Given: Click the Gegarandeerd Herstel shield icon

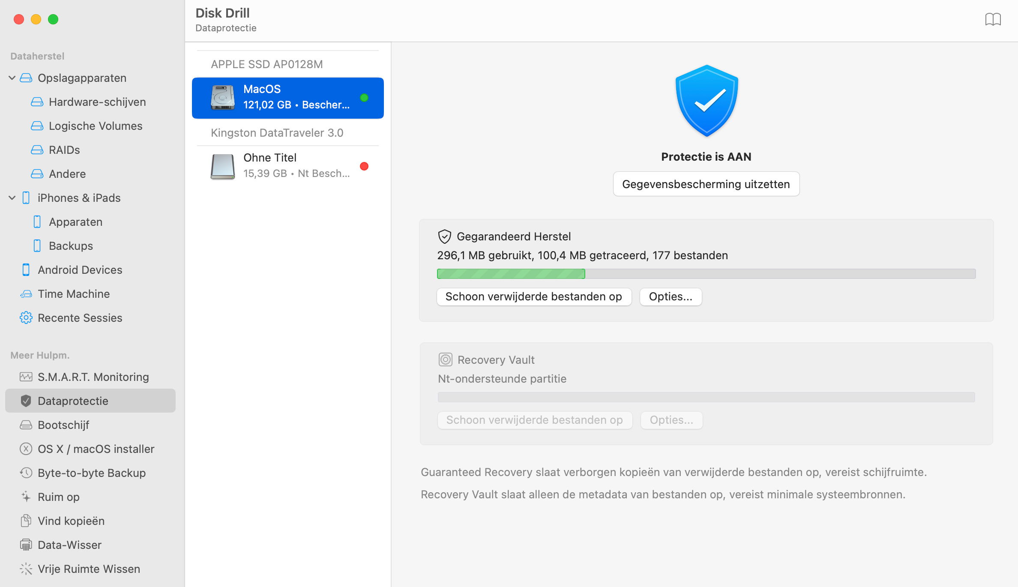Looking at the screenshot, I should [x=444, y=236].
